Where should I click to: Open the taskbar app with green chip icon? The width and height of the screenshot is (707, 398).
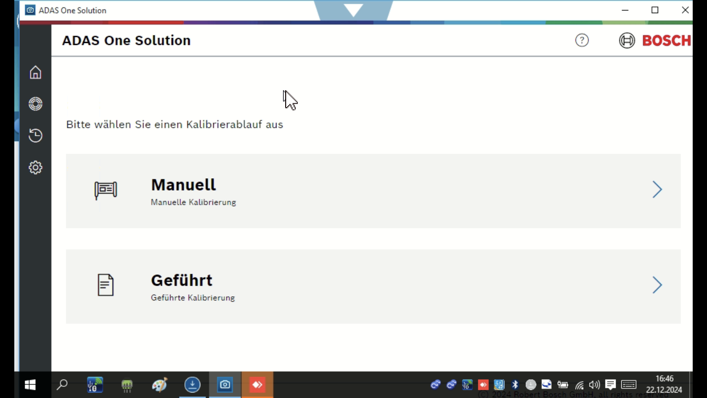click(x=127, y=385)
